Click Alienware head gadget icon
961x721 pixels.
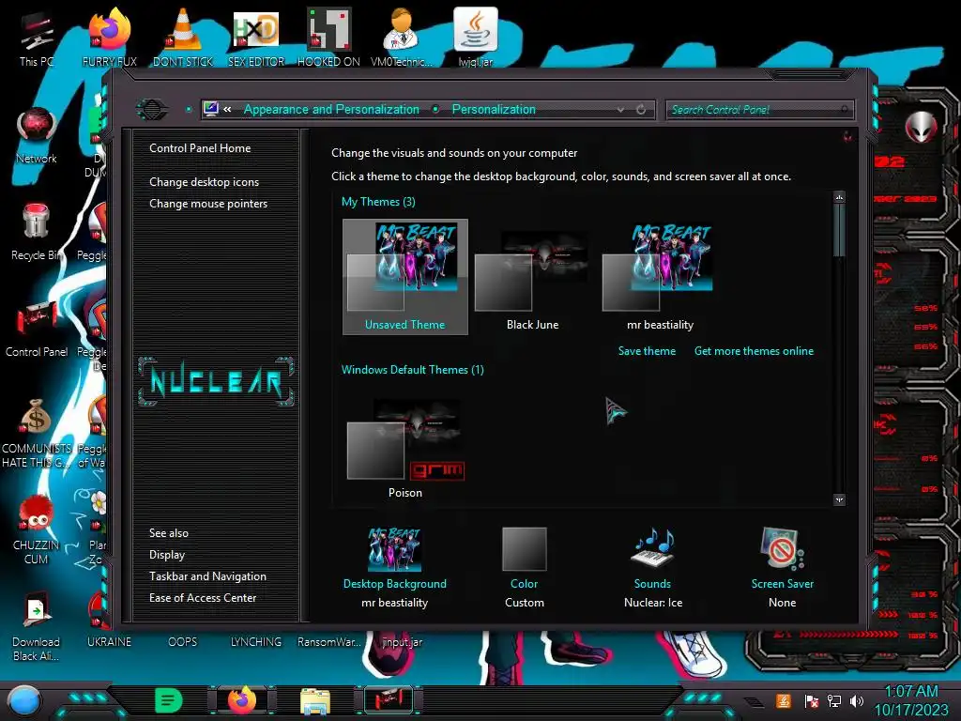pos(922,127)
